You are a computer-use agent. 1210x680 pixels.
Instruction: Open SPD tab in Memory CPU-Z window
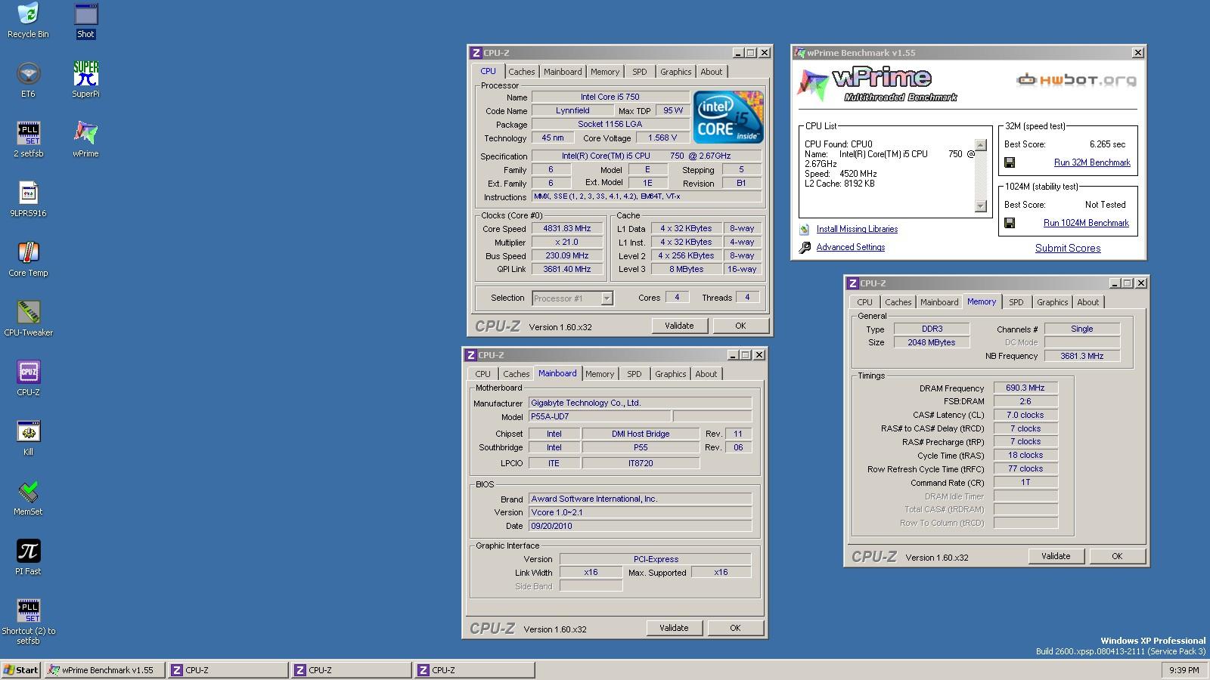[1016, 302]
